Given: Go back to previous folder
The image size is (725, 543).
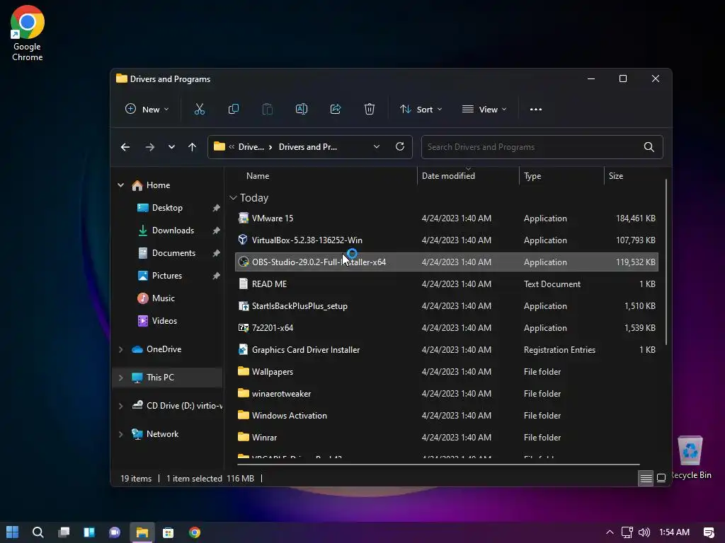Looking at the screenshot, I should click(x=125, y=147).
